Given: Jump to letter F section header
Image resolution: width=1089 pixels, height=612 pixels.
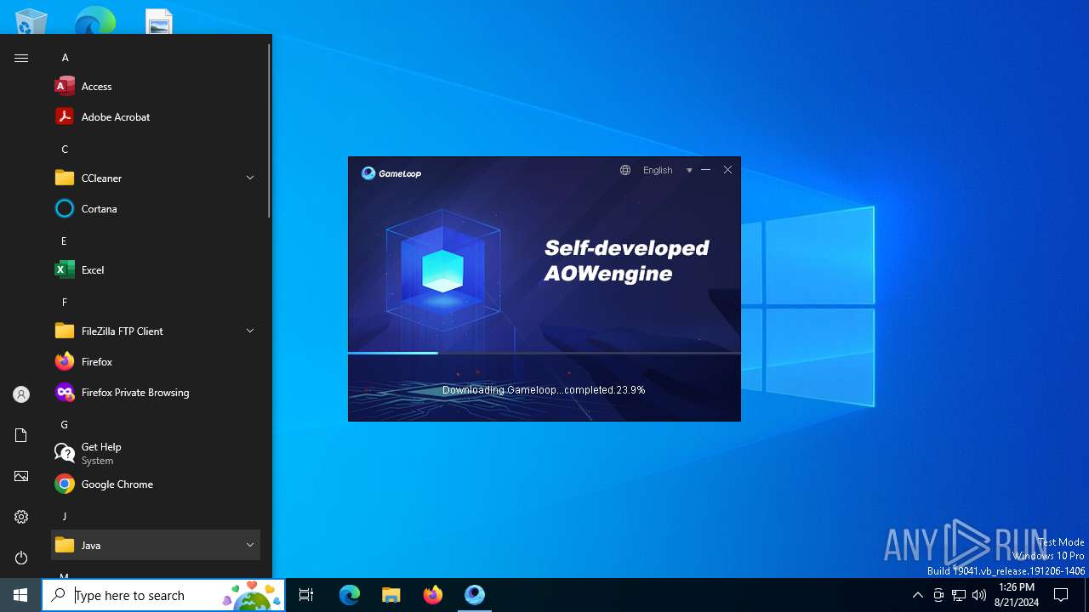Looking at the screenshot, I should 65,302.
